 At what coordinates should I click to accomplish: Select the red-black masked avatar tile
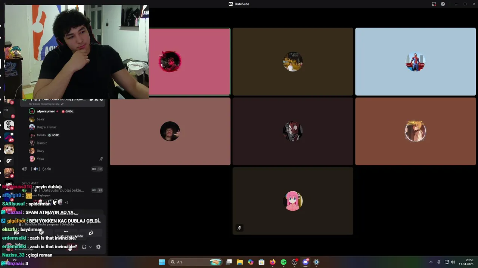293,131
